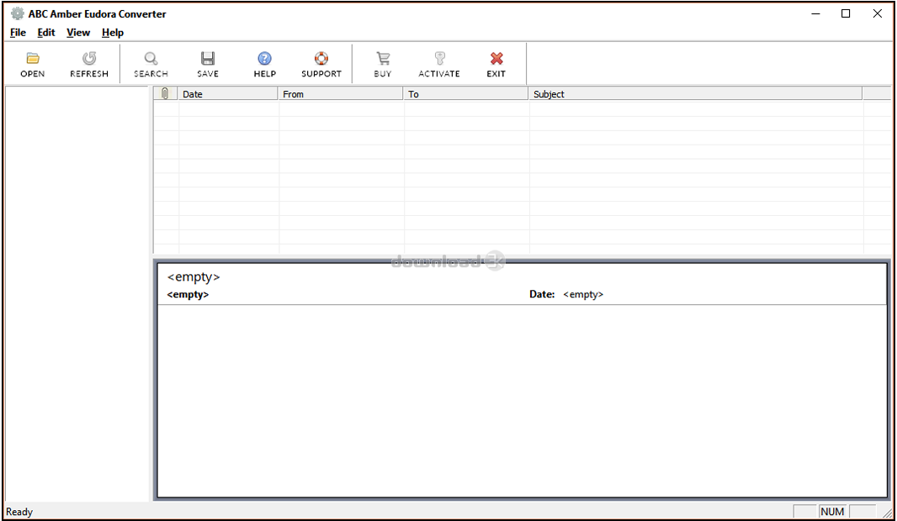Click the large <empty> subject heading
This screenshot has width=897, height=521.
point(194,277)
